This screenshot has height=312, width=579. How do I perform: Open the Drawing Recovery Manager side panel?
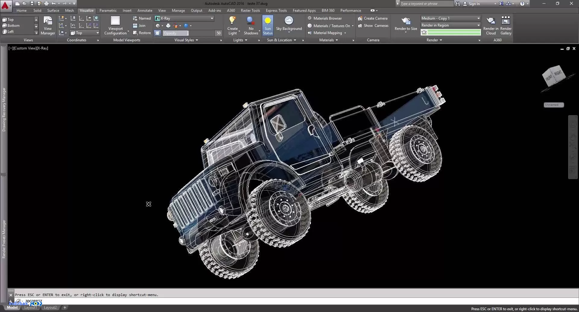tap(4, 109)
